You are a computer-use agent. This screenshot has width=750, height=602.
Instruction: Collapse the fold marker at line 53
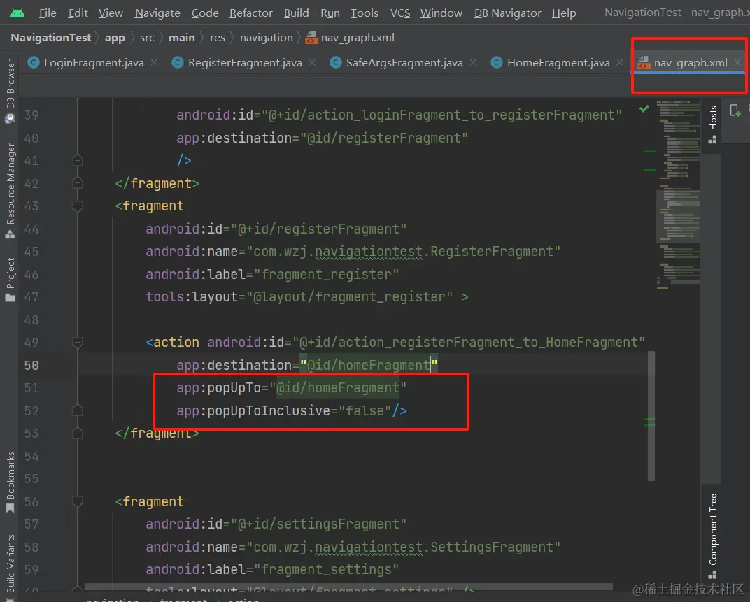click(78, 433)
